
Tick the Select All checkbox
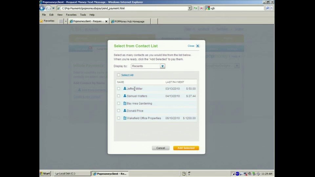(x=118, y=75)
